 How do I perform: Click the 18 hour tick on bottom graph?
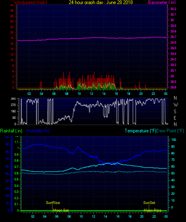130,216
